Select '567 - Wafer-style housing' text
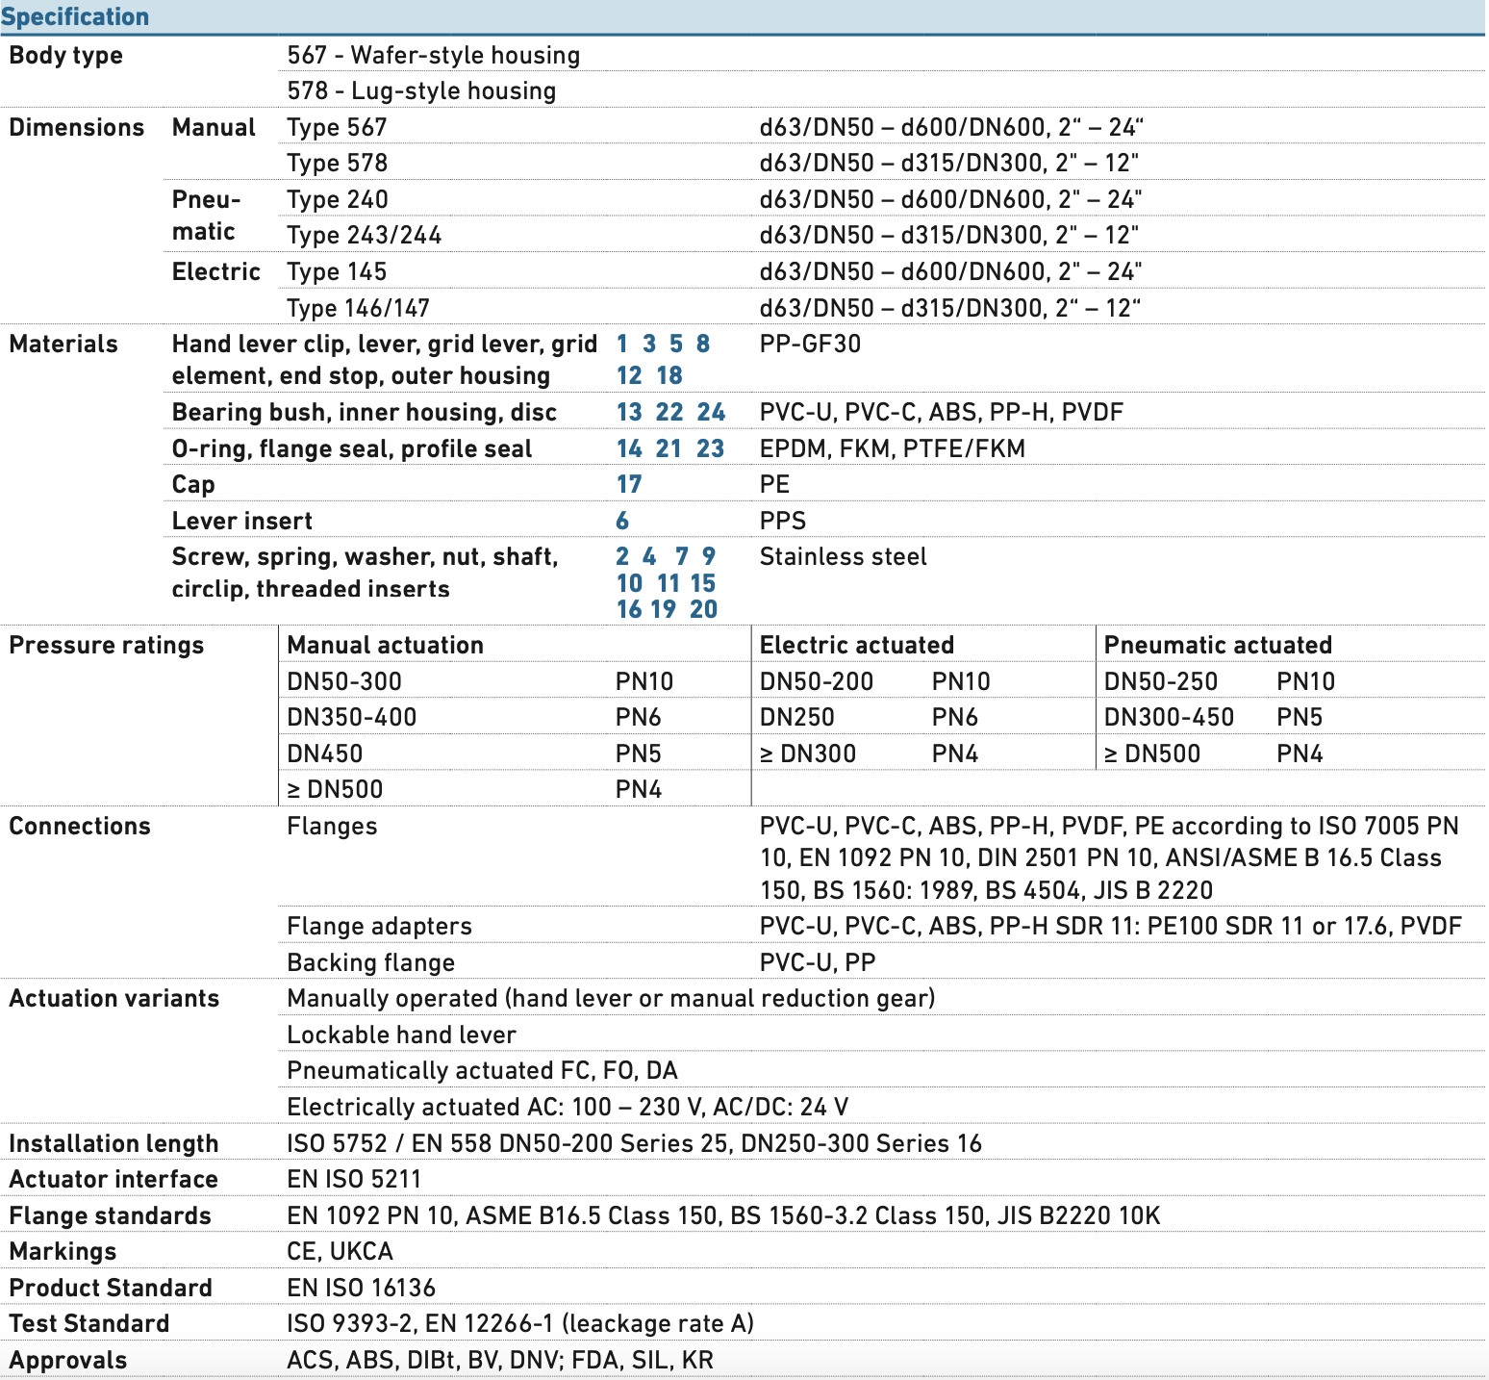The width and height of the screenshot is (1489, 1380). point(434,55)
